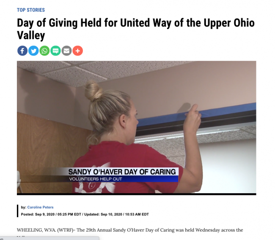Click the Day of Giving headline
Screen dimensions: 275x240
click(135, 29)
